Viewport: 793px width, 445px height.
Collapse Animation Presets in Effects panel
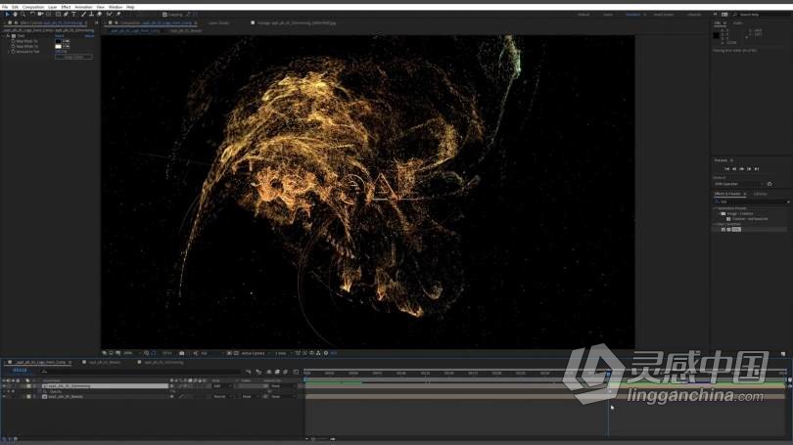pos(715,208)
